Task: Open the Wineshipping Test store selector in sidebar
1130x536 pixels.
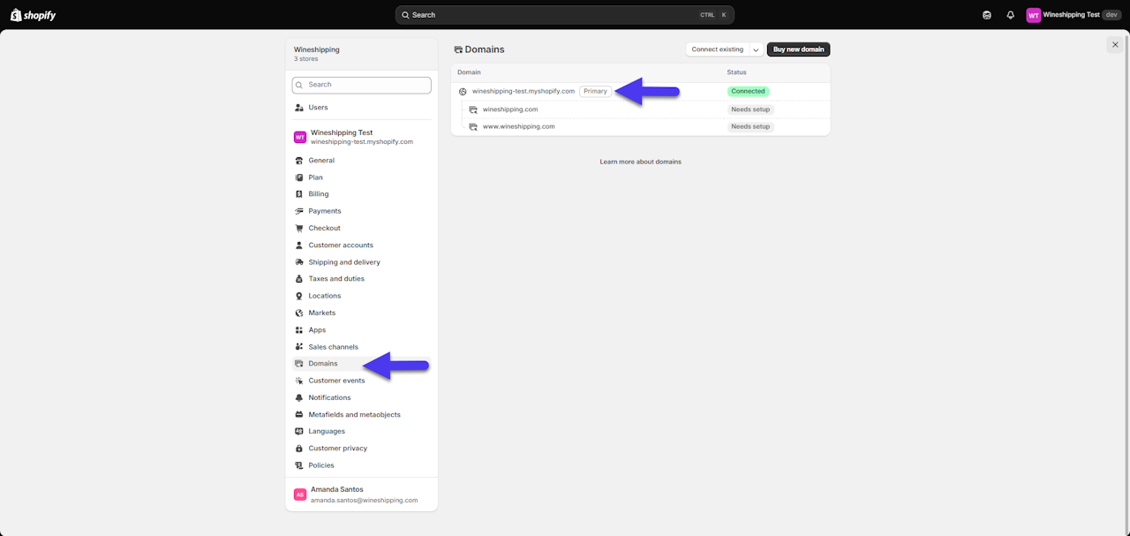Action: coord(362,137)
